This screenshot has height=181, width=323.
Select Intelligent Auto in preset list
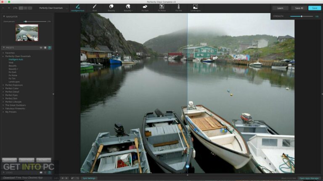tap(16, 59)
